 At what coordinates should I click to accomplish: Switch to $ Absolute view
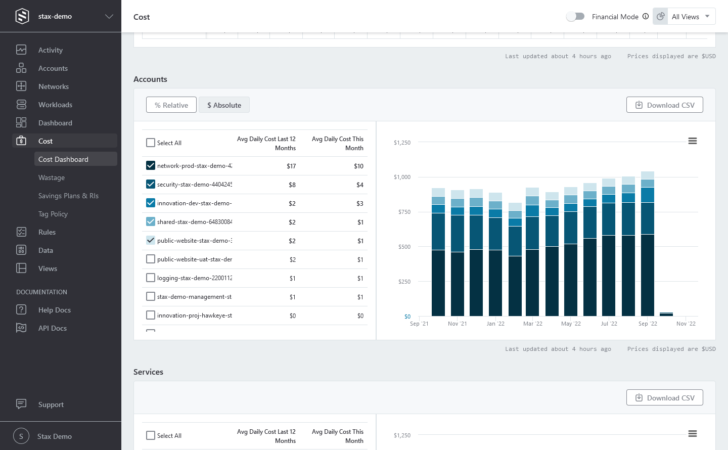click(224, 105)
